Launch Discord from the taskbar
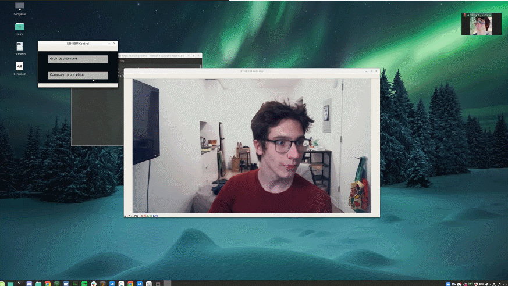This screenshot has height=286, width=508. pos(29,284)
